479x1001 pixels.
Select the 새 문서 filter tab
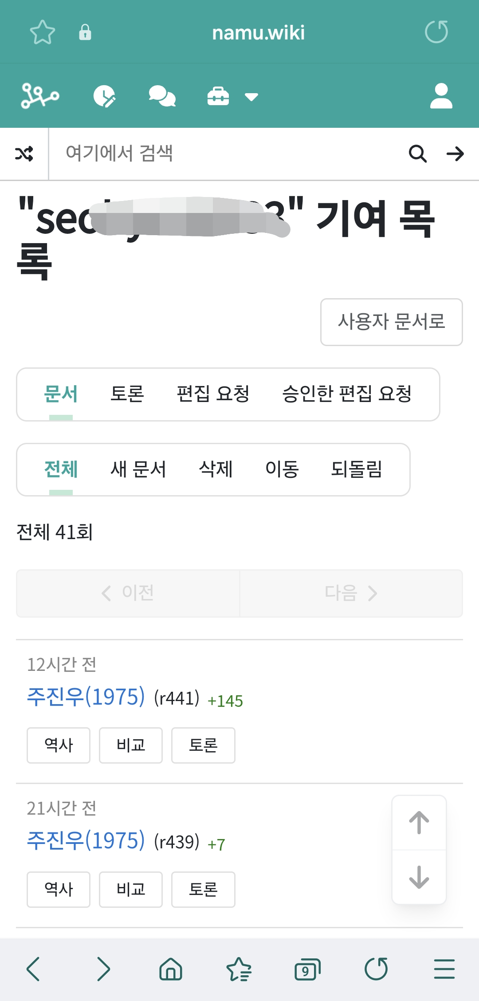click(138, 469)
